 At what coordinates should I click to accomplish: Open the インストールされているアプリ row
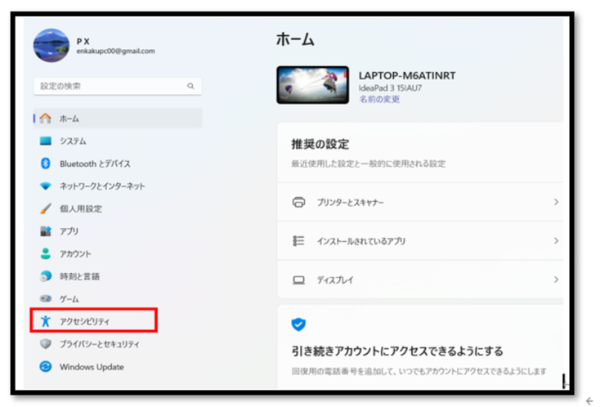[x=420, y=240]
